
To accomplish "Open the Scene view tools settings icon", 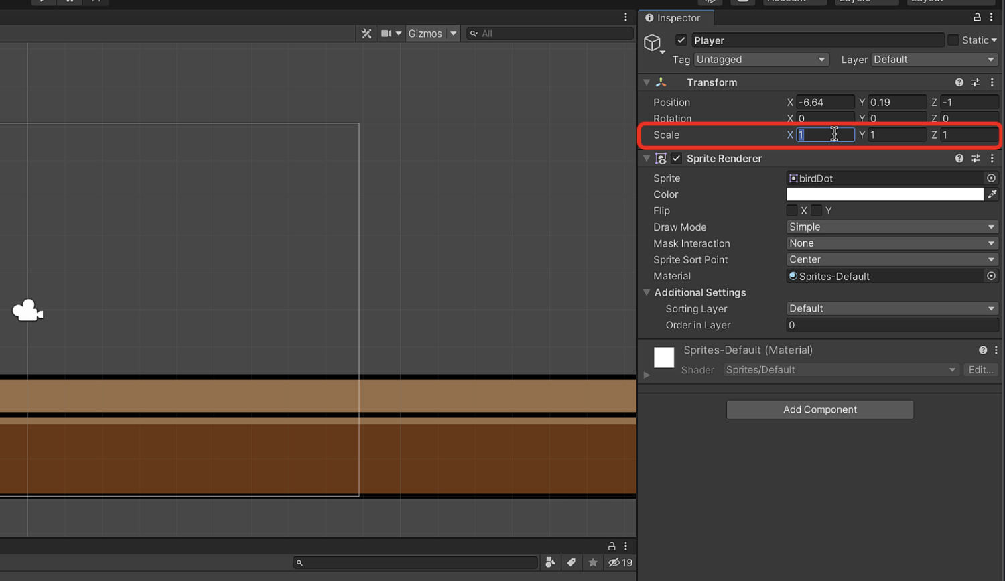I will click(366, 34).
